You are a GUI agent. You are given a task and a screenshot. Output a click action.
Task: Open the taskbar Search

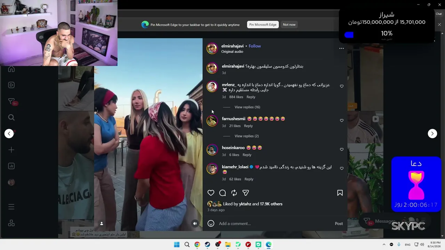point(187,244)
